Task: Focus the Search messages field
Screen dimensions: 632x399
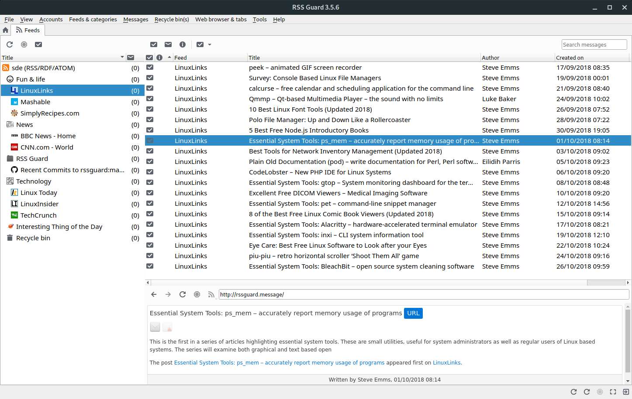Action: coord(594,44)
